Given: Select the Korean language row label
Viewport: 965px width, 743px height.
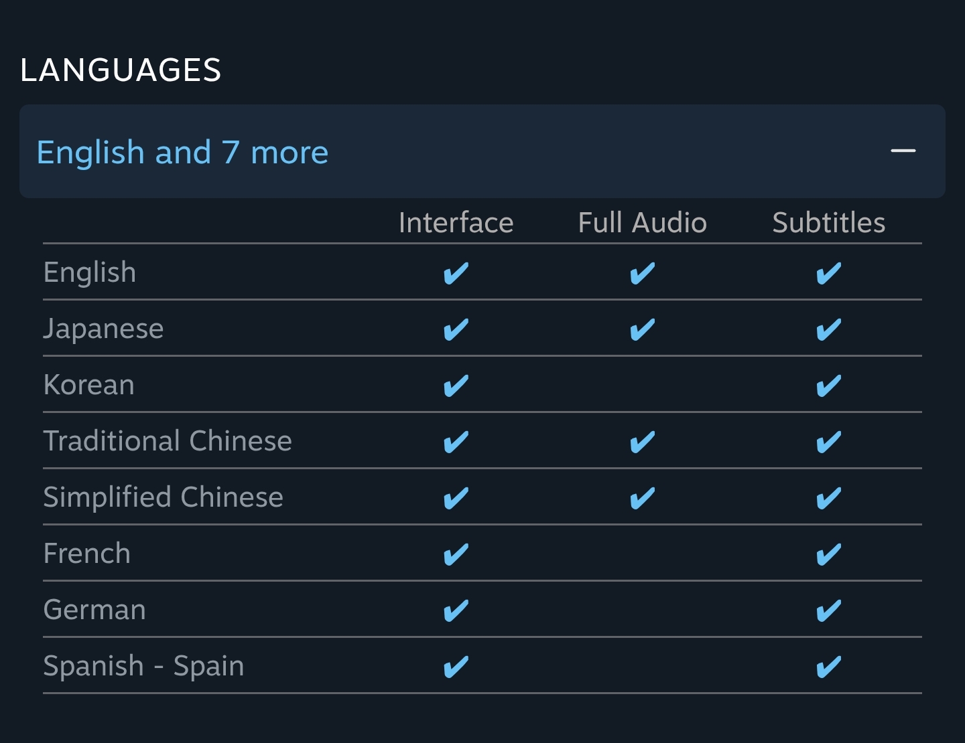Looking at the screenshot, I should (89, 385).
